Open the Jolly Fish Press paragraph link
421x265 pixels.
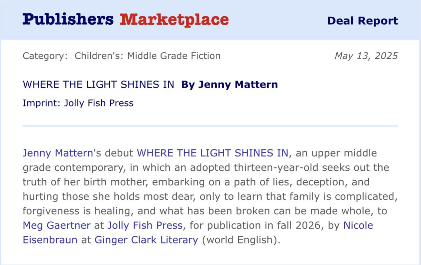click(145, 225)
